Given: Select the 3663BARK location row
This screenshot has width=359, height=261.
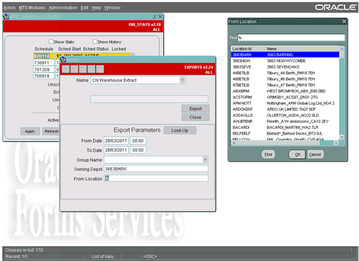Looking at the screenshot, I should (x=285, y=55).
